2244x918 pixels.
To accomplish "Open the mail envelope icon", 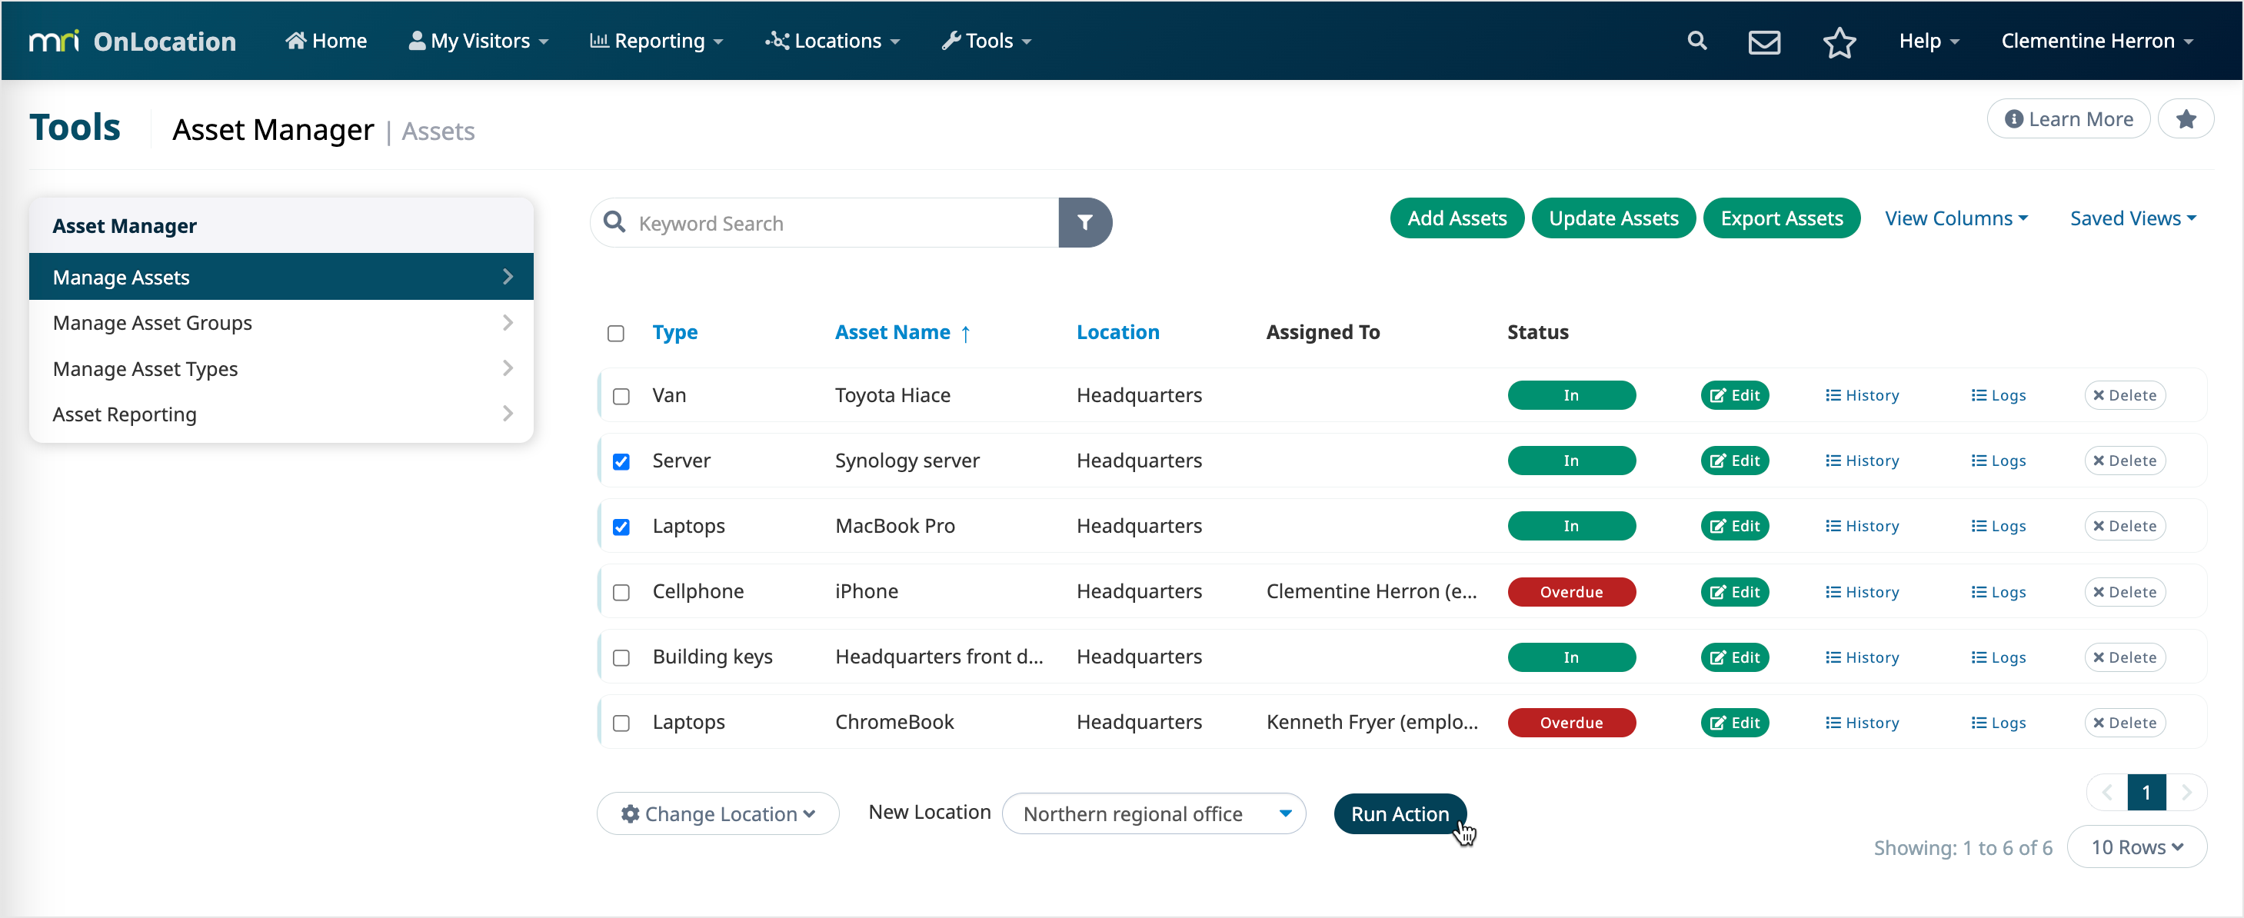I will [1764, 41].
